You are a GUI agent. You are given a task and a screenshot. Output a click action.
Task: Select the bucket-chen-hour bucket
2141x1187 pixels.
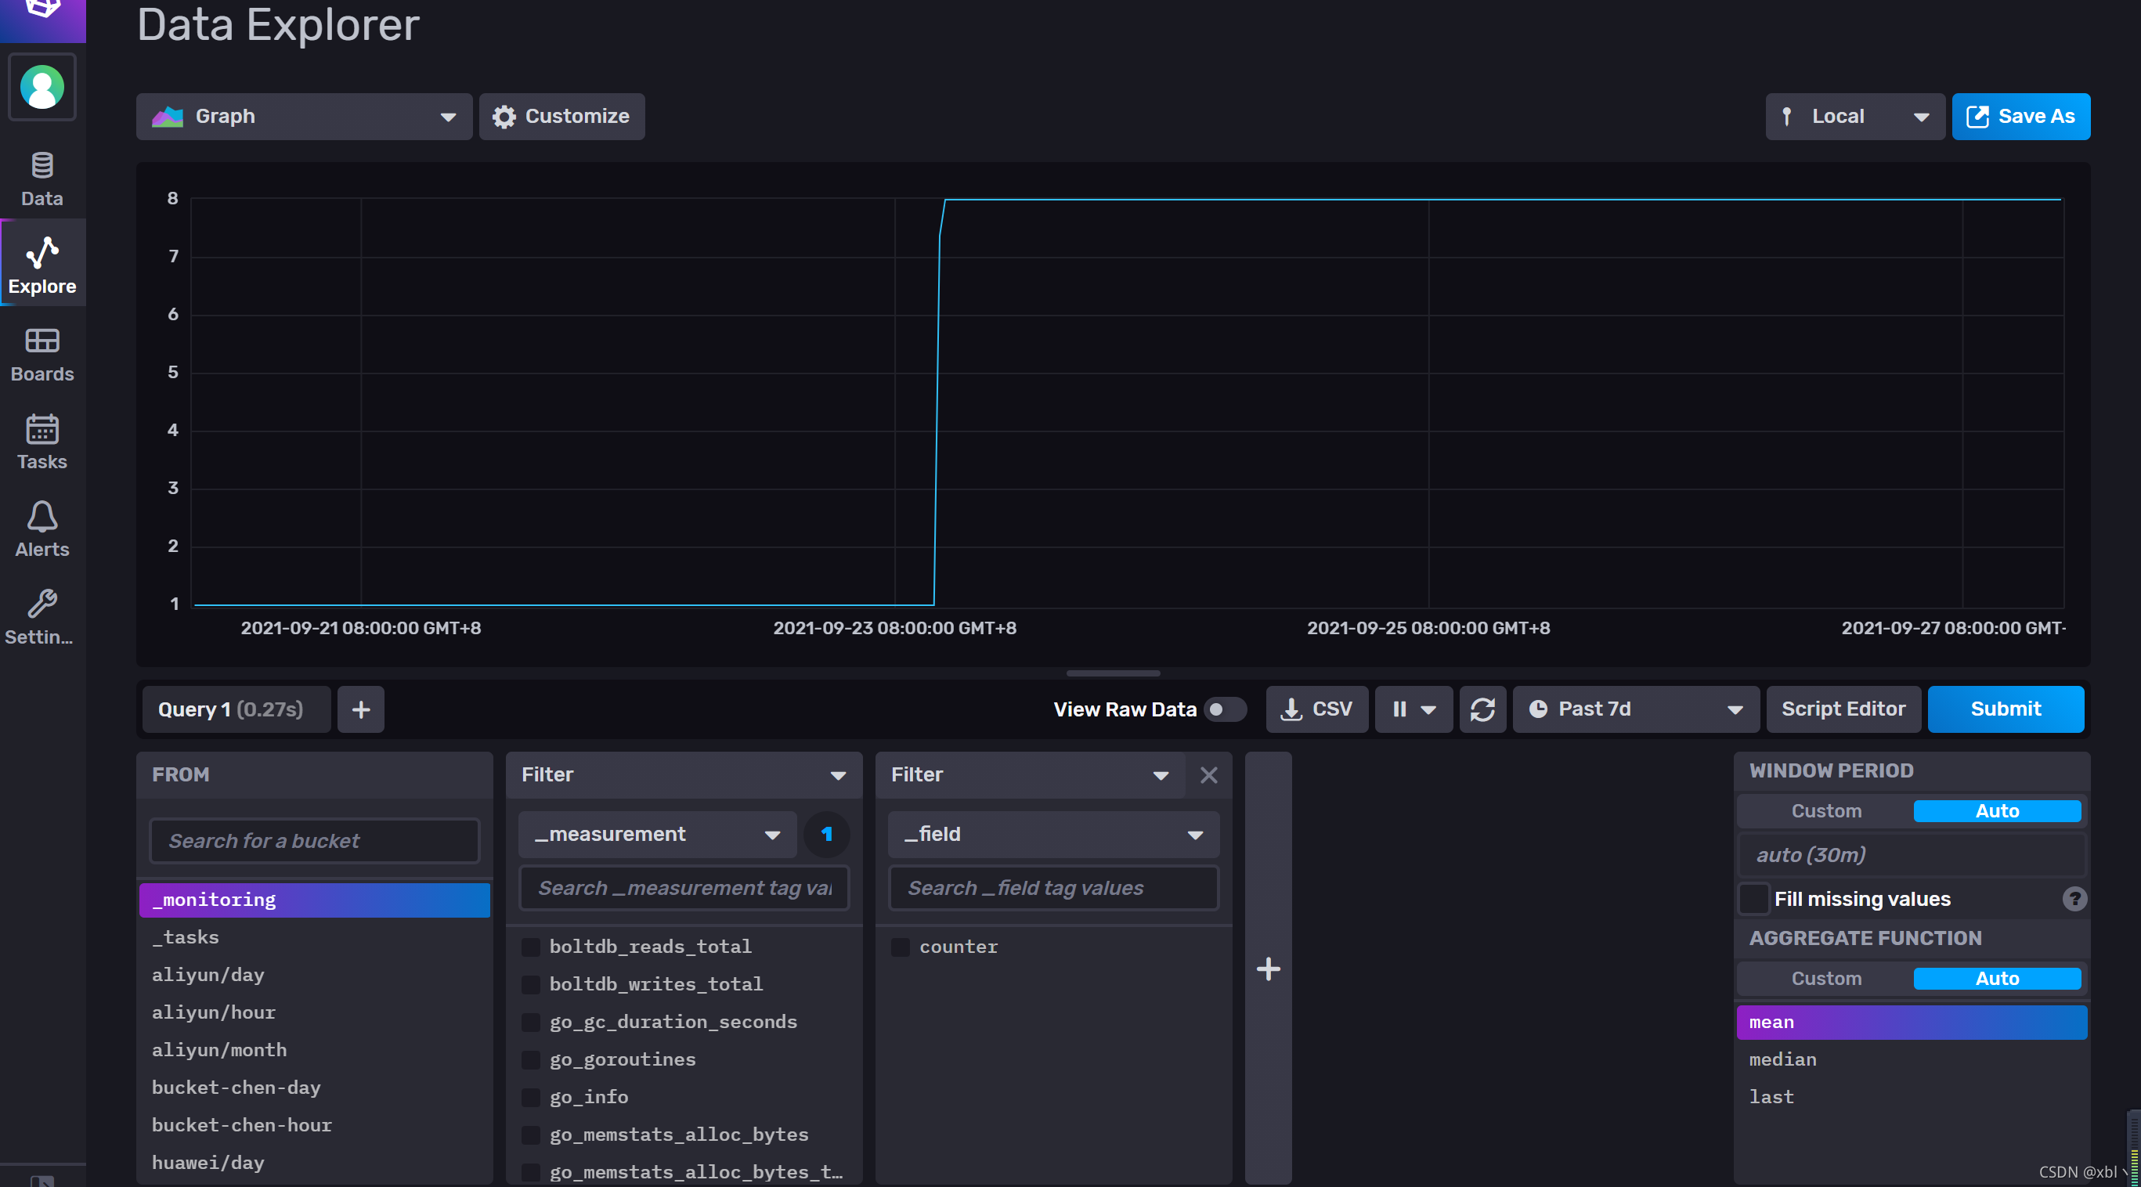click(314, 1125)
